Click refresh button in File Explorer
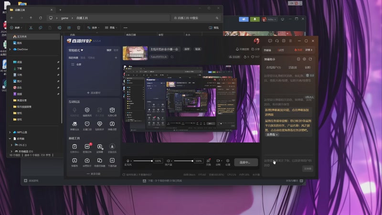 pos(41,18)
